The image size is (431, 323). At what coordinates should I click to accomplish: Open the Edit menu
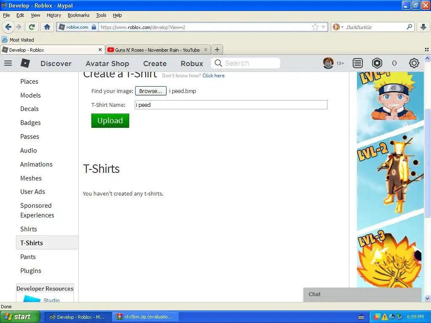(20, 15)
